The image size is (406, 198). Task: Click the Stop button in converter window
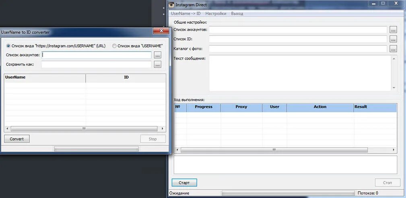coord(153,139)
